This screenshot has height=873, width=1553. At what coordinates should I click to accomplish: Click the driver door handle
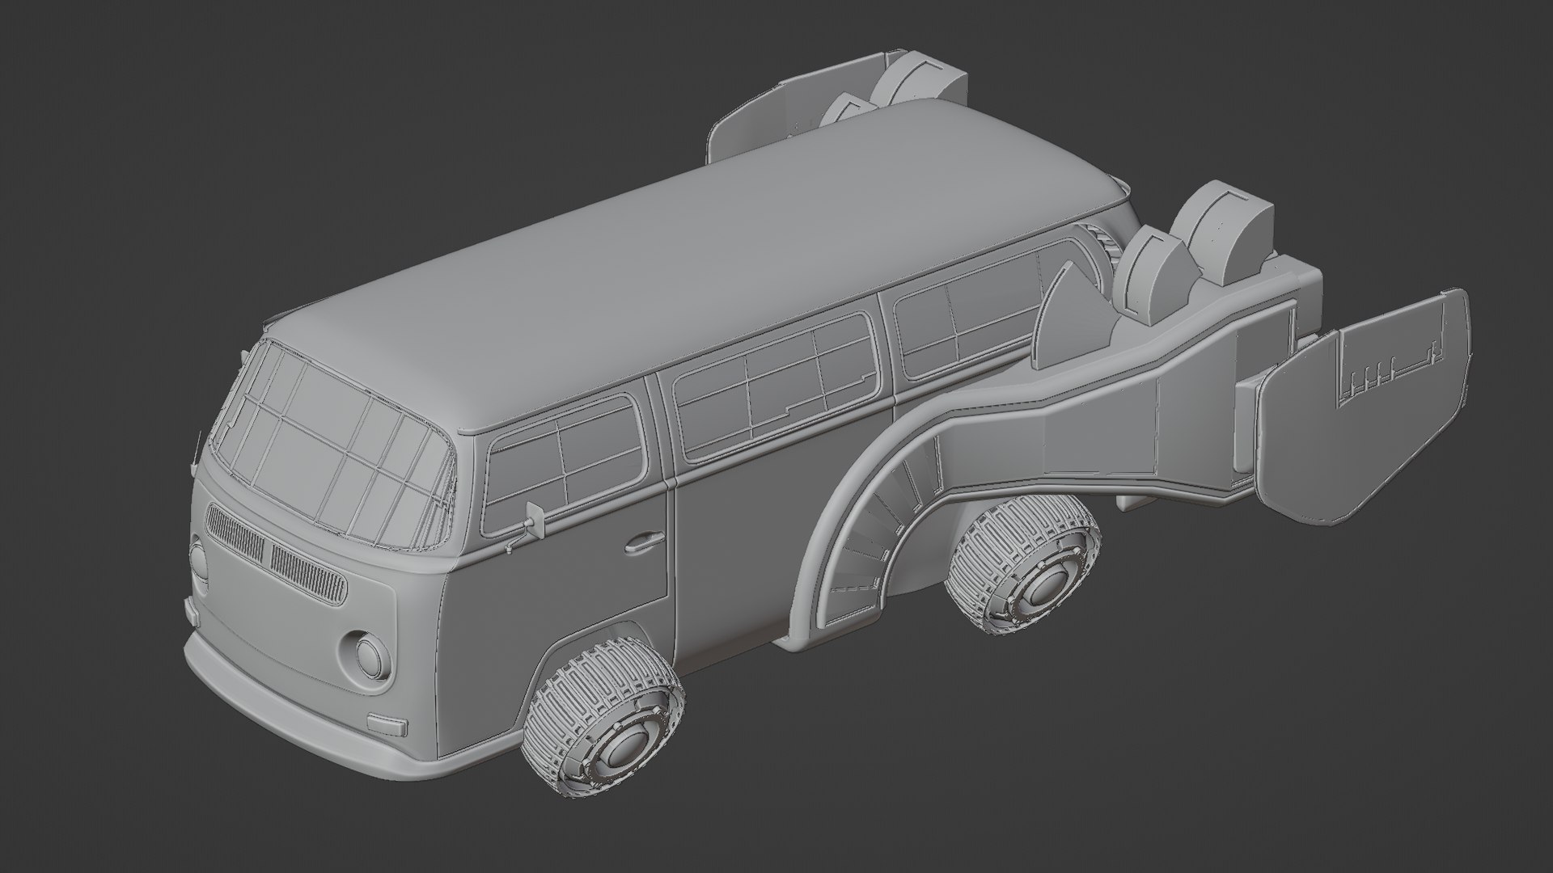pyautogui.click(x=645, y=541)
